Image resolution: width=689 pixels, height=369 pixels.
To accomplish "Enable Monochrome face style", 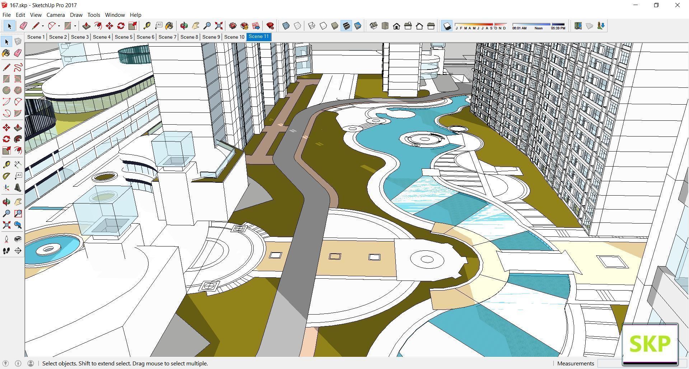I will coord(358,26).
